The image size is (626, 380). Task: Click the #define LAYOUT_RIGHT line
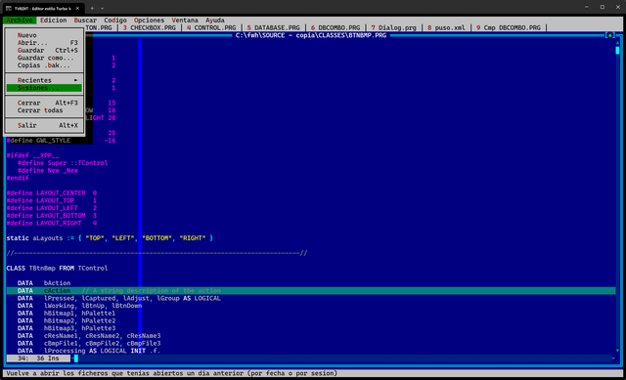(x=52, y=224)
